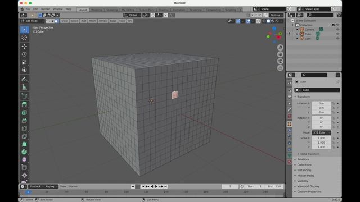This screenshot has height=202, width=360.
Task: Switch to the Modeling workspace tab
Action: [x=96, y=10]
